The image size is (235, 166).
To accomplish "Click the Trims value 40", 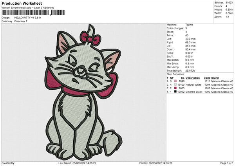I will pos(187,35).
